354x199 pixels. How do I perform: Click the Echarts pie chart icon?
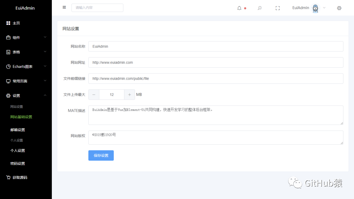(x=8, y=67)
